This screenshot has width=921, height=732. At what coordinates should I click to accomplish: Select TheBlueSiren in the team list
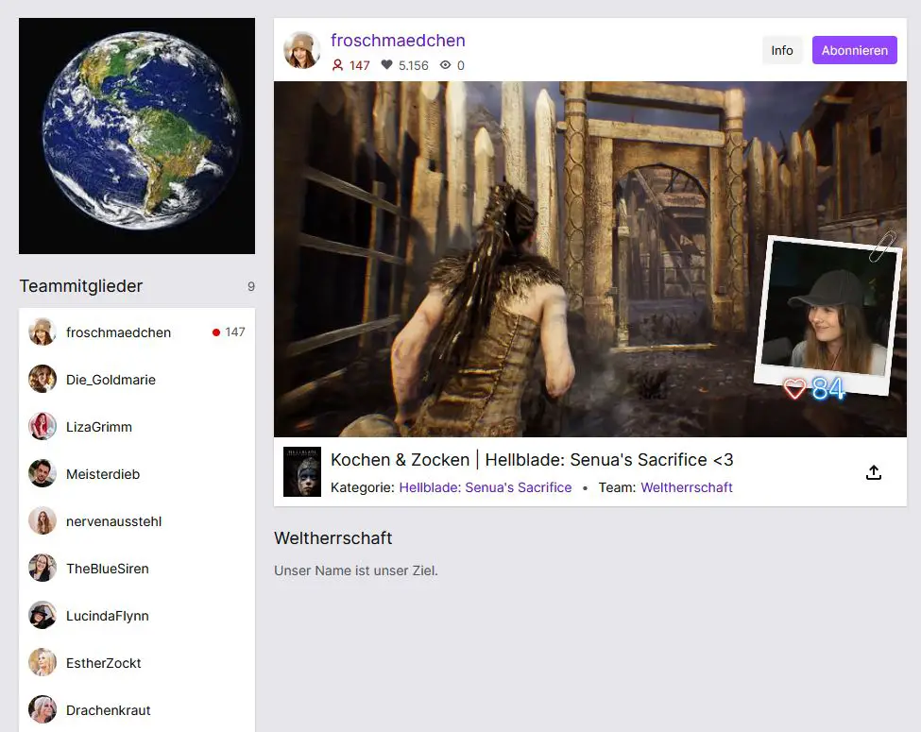pyautogui.click(x=137, y=568)
